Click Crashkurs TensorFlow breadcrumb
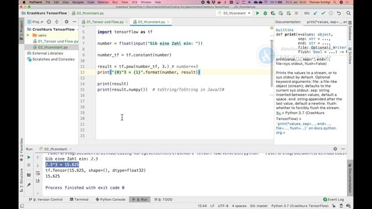Viewport: 372px width, 209px height. 44,13
